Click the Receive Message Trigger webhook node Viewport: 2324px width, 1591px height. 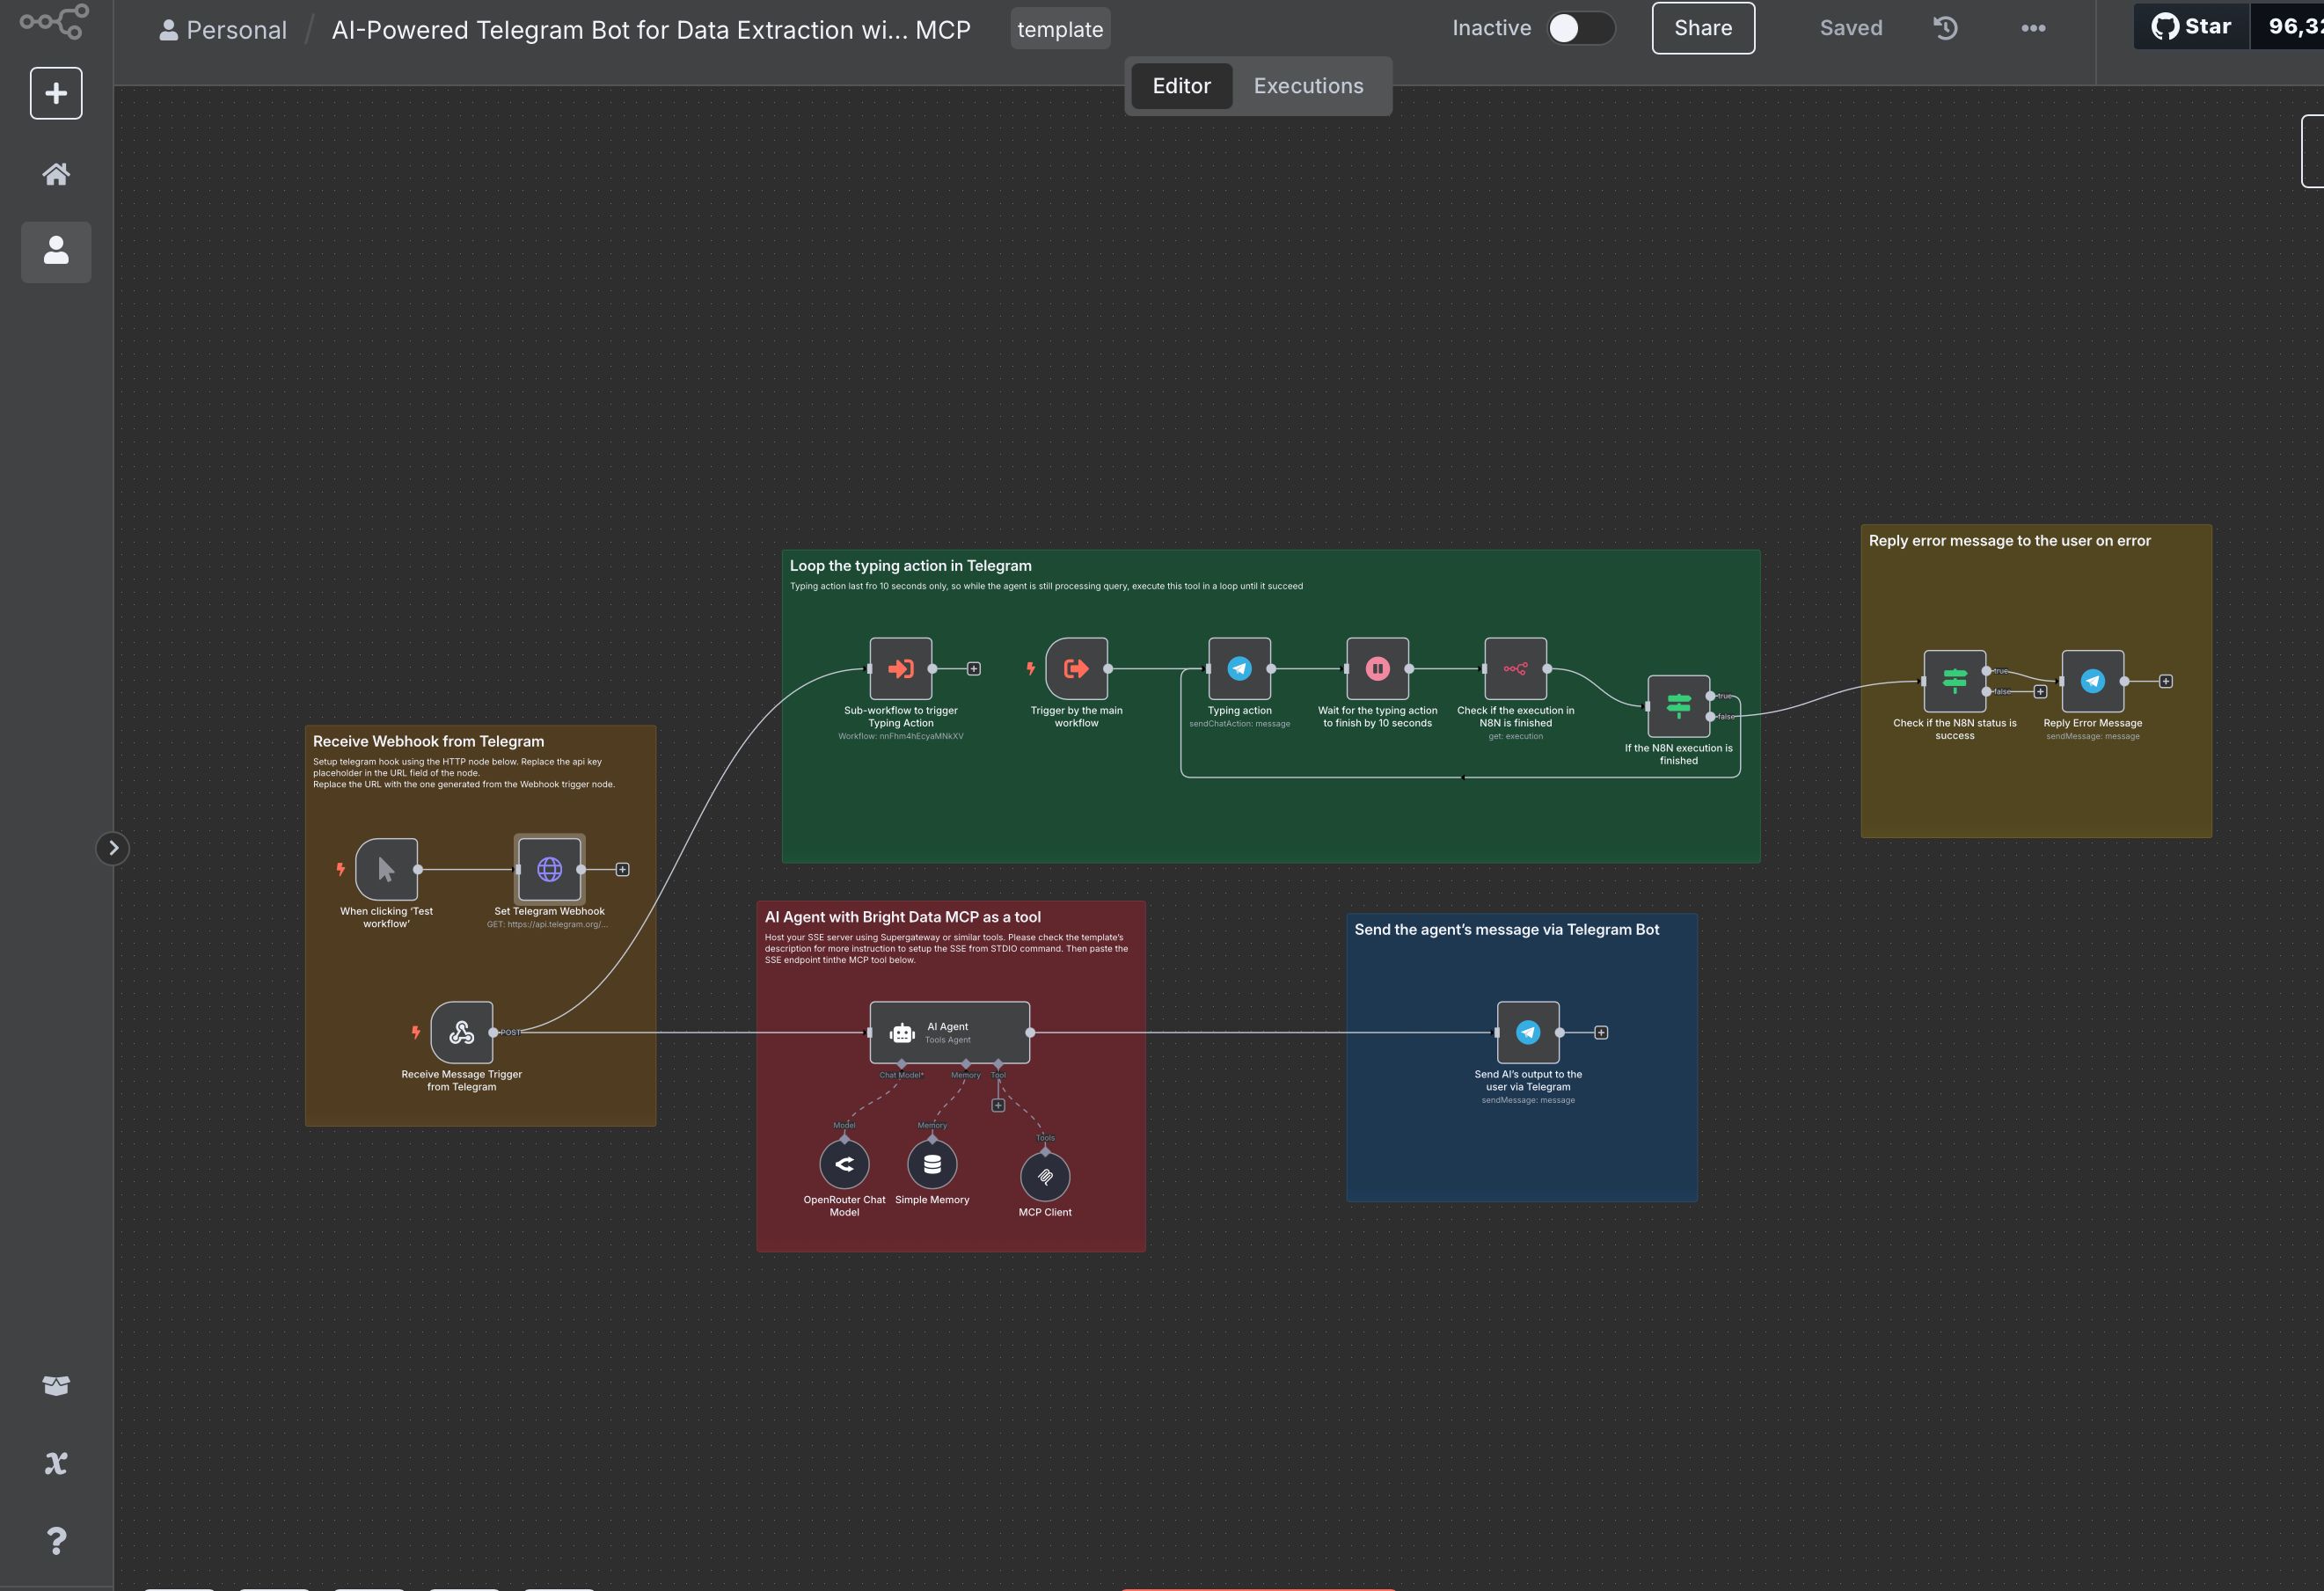point(461,1032)
